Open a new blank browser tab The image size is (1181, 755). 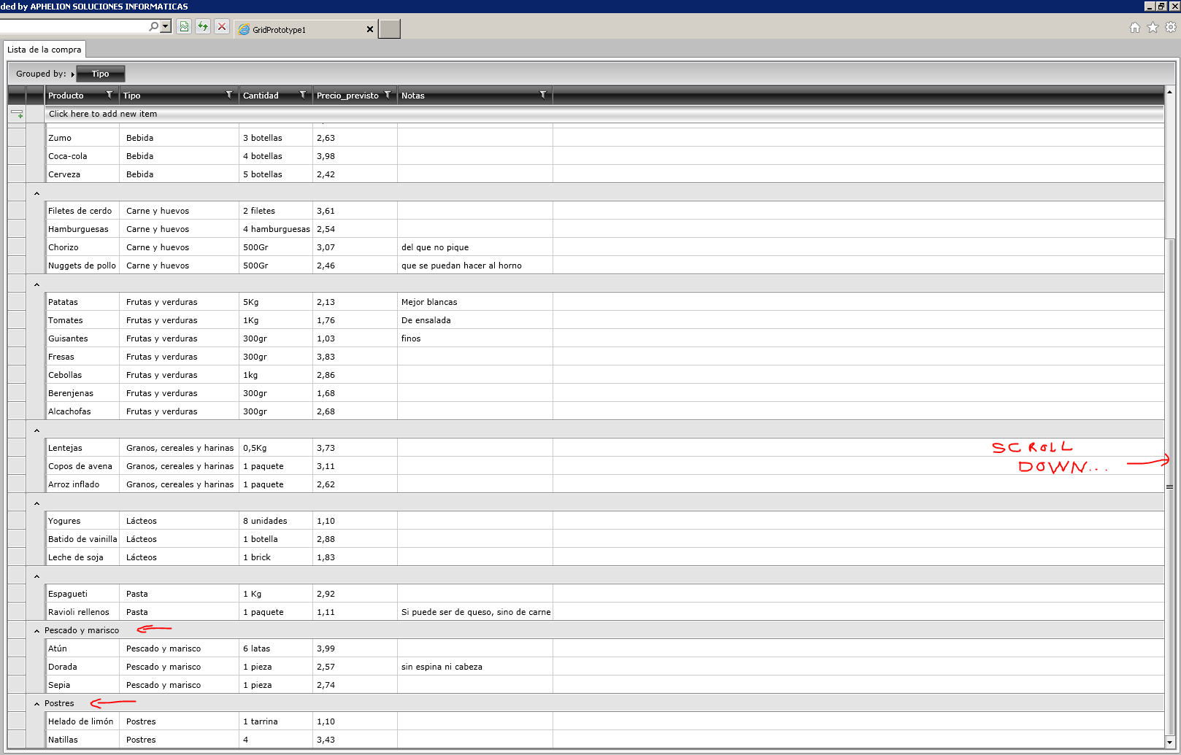coord(389,29)
